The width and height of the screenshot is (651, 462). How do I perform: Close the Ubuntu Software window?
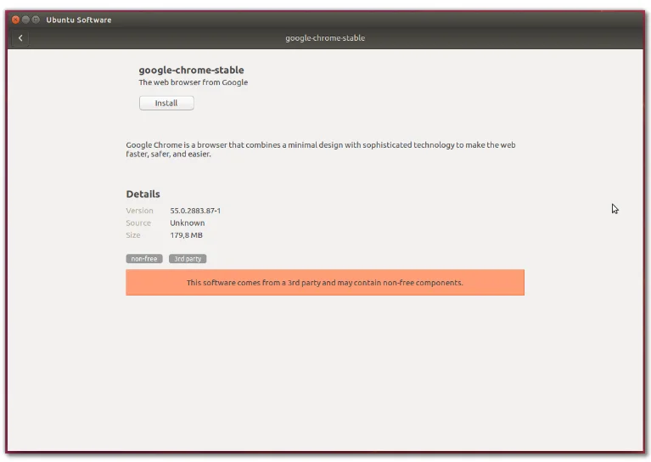click(x=15, y=20)
